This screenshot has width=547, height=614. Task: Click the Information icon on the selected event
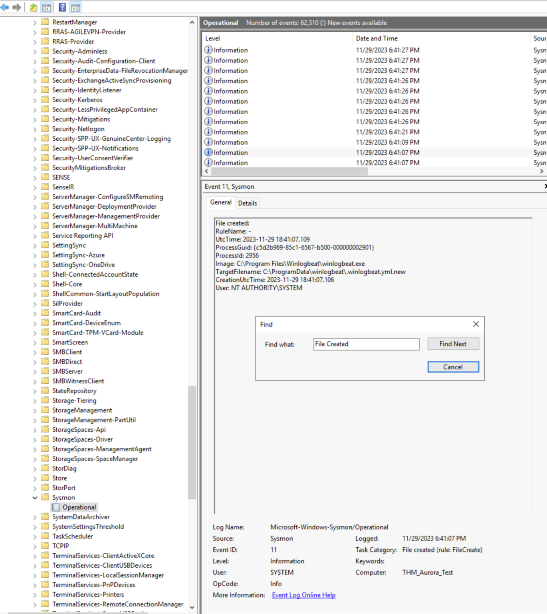[x=208, y=152]
